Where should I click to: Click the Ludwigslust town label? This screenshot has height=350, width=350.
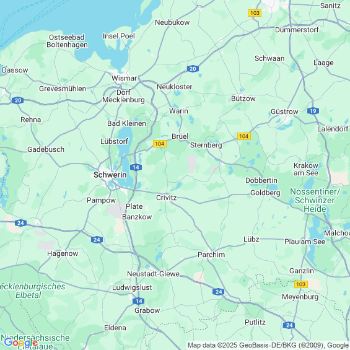(x=132, y=287)
